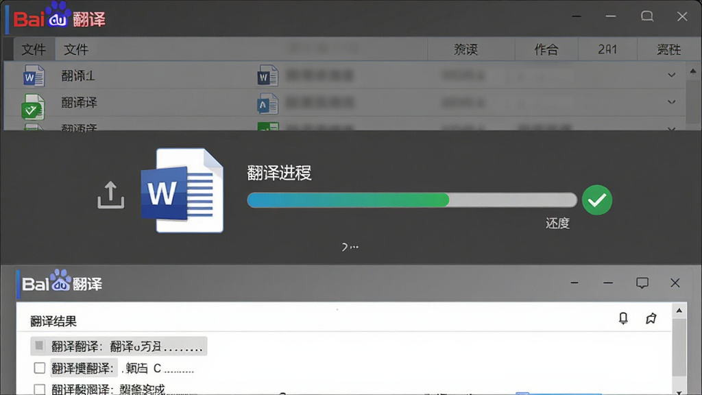This screenshot has width=702, height=395.
Task: Click the green checkmark circle after the progress bar
Action: (597, 200)
